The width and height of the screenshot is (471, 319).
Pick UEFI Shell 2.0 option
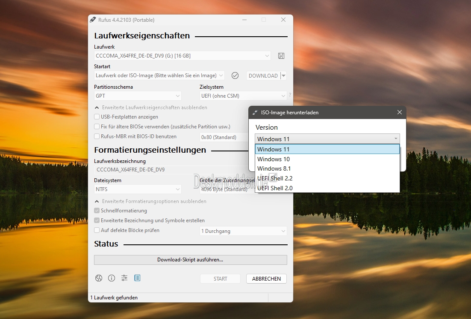click(x=327, y=188)
